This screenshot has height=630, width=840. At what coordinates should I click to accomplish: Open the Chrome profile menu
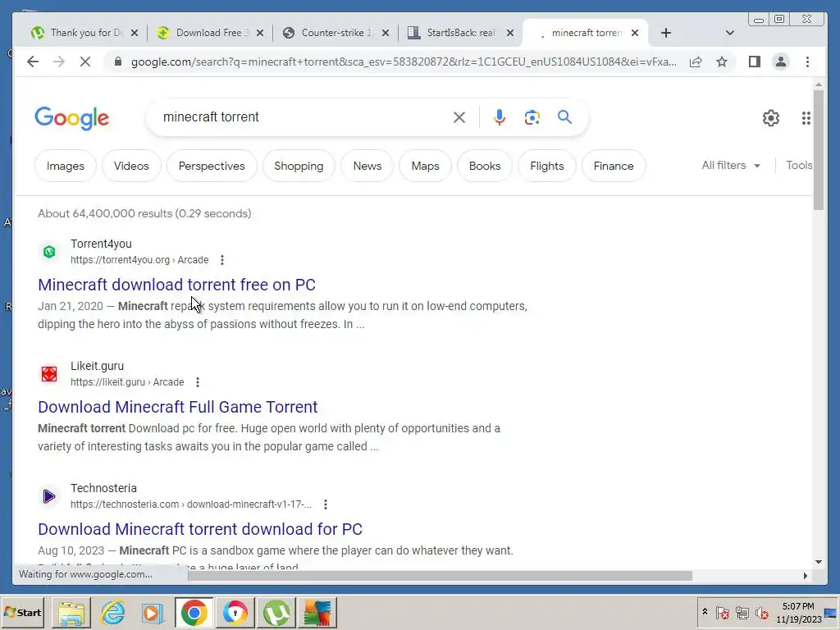781,62
